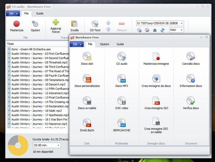
Task: Open Cancella disco tool
Action: pyautogui.click(x=191, y=58)
